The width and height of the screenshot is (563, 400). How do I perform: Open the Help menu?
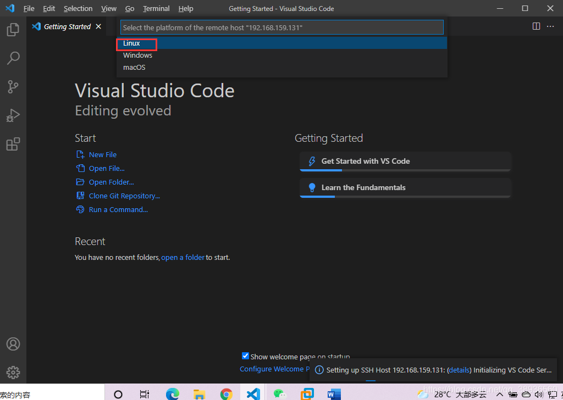[186, 8]
